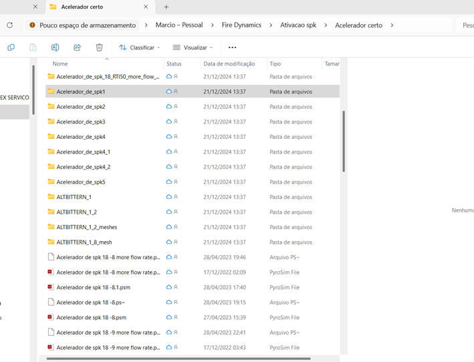The width and height of the screenshot is (474, 362).
Task: Click the Copy icon in toolbar
Action: [x=11, y=47]
